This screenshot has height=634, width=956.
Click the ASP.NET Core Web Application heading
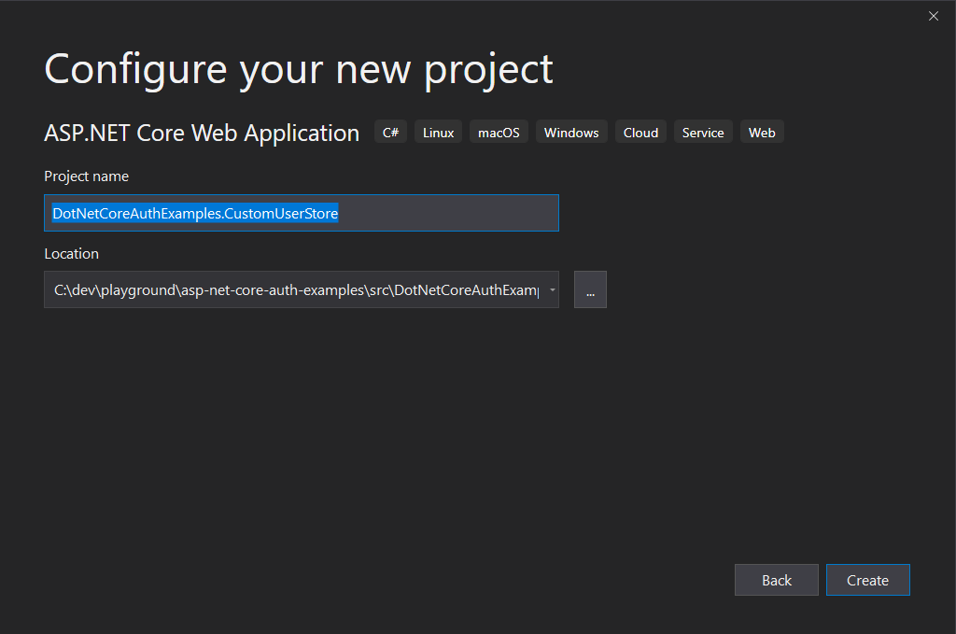pos(202,133)
